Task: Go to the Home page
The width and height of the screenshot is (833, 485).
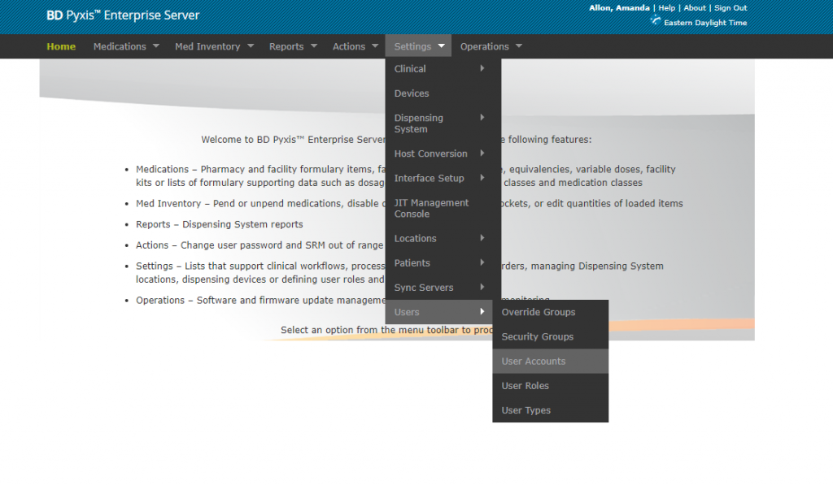Action: tap(61, 46)
